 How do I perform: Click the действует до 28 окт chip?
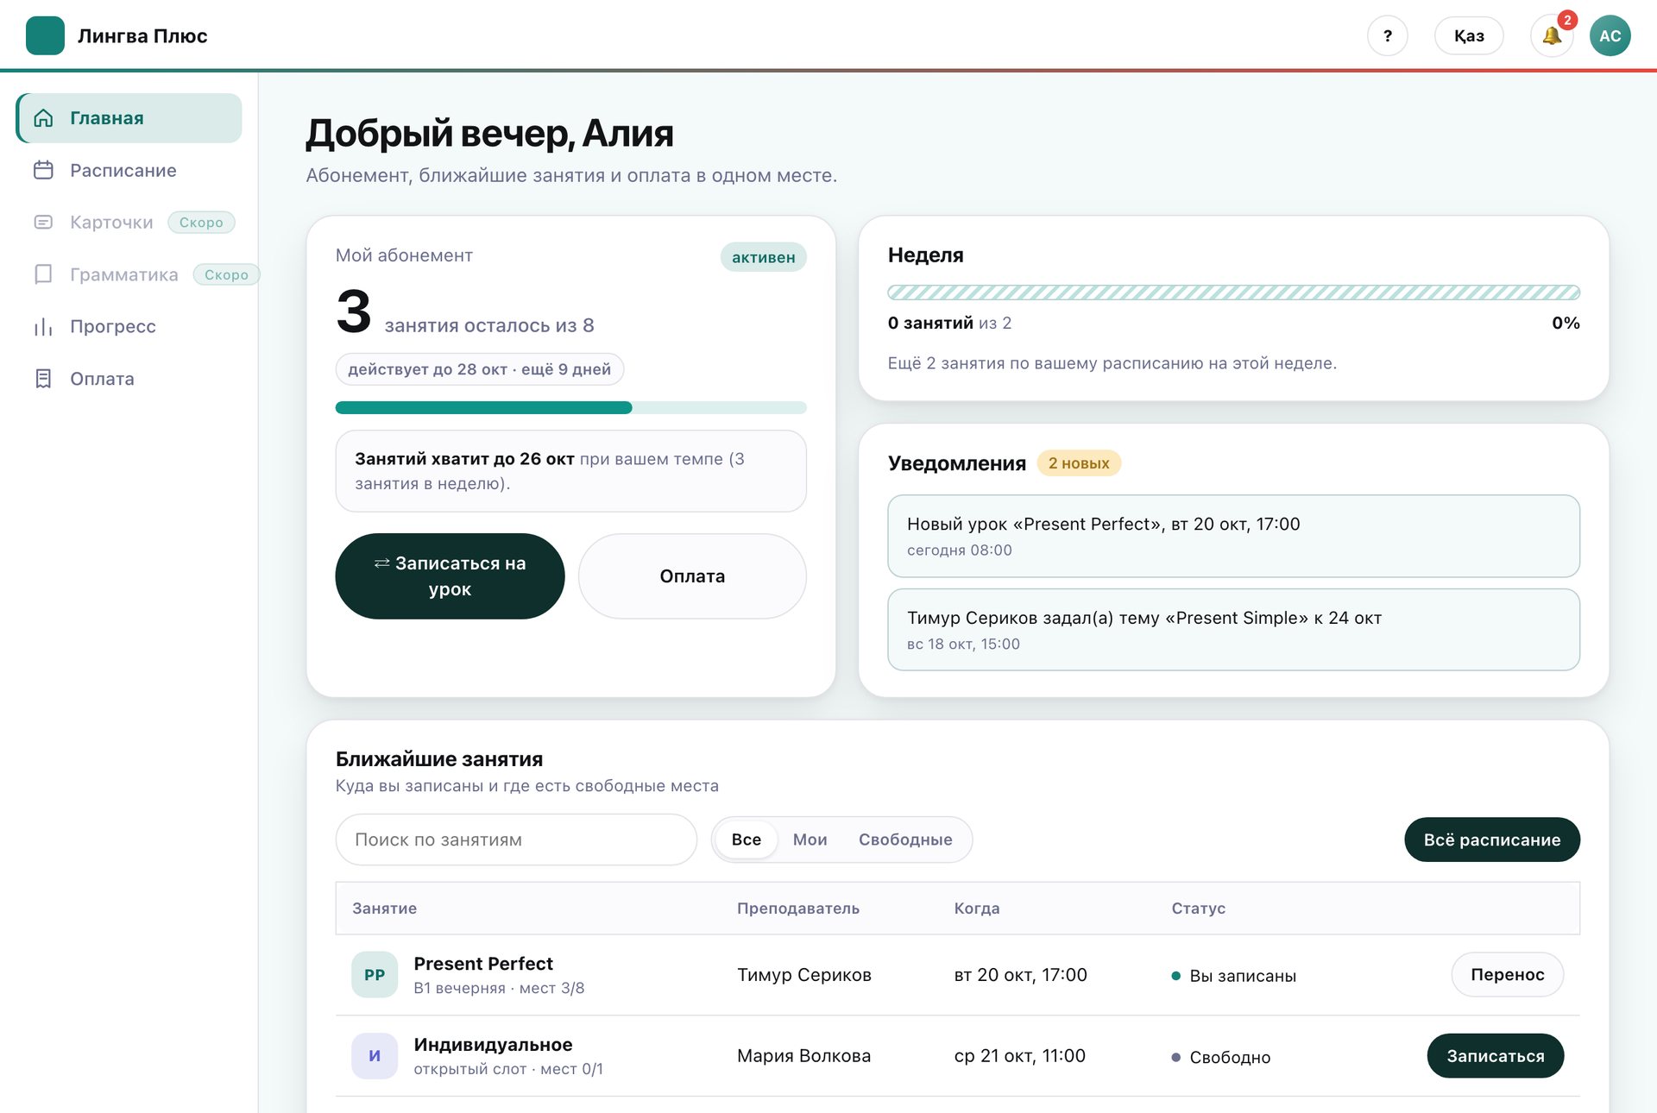point(480,369)
